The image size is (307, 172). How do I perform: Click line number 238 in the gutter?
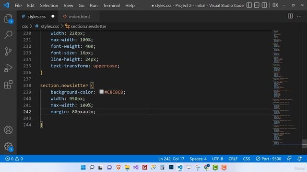coord(27,86)
